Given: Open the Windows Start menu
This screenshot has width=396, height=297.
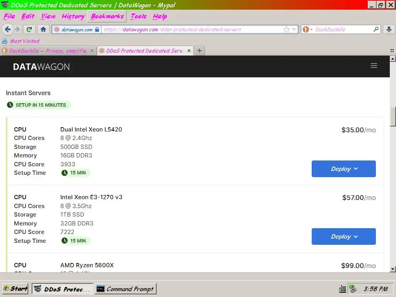Looking at the screenshot, I should (x=15, y=288).
